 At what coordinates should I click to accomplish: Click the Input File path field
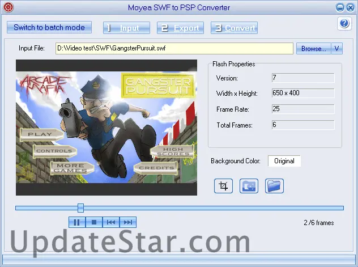pos(174,48)
